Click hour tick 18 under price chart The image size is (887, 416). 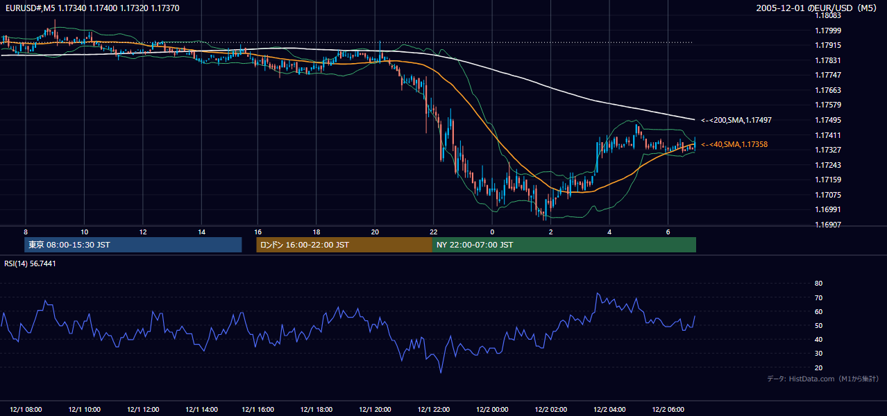pos(316,232)
